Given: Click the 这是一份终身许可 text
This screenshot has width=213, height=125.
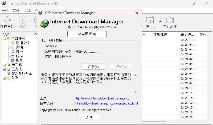Looking at the screenshot, I should [x=58, y=56].
